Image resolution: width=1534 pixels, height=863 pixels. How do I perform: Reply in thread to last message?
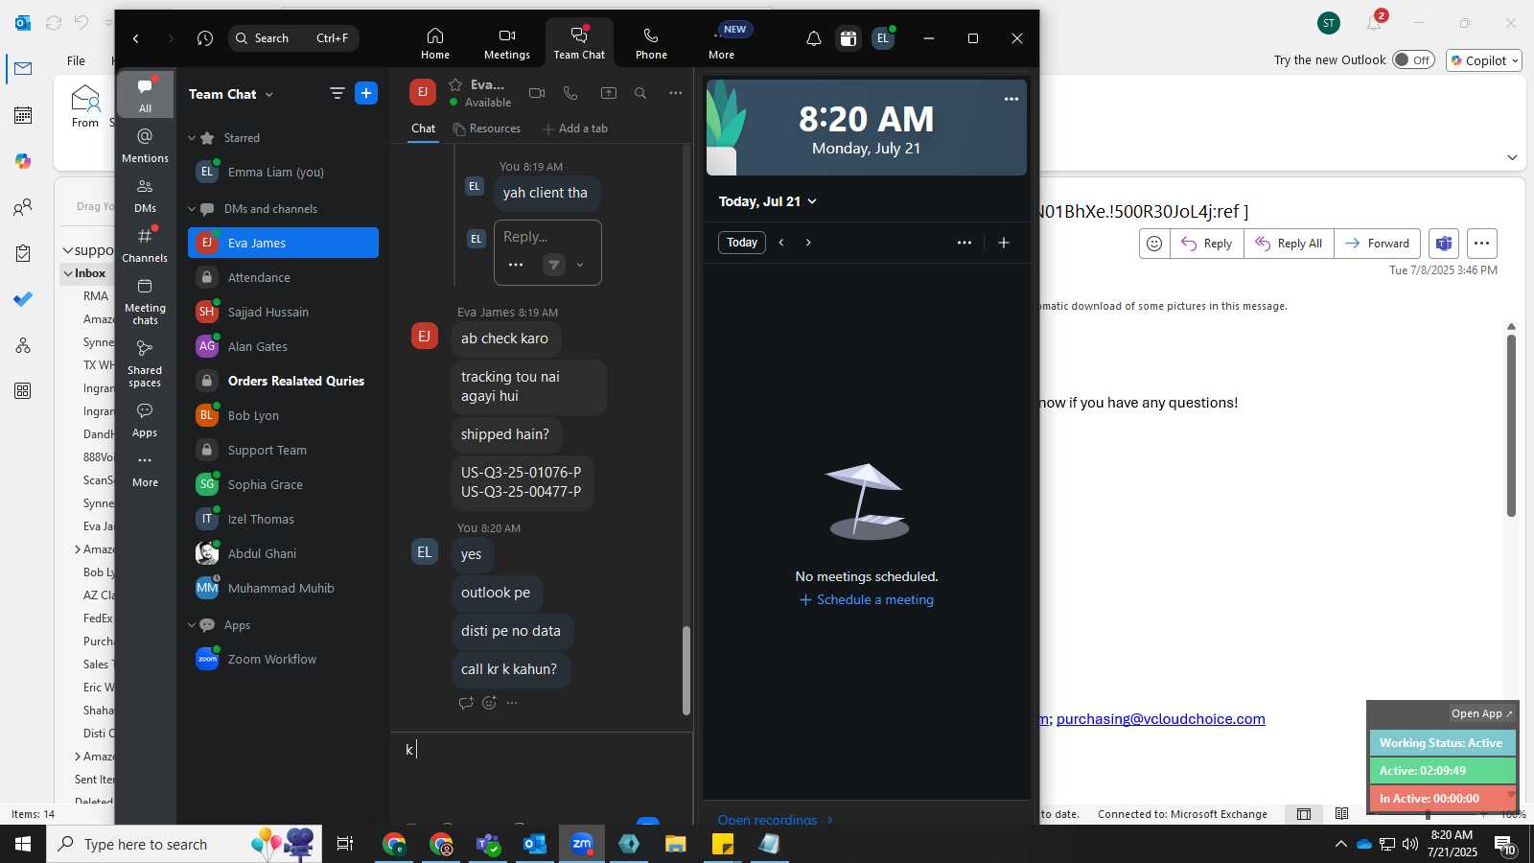click(x=466, y=703)
